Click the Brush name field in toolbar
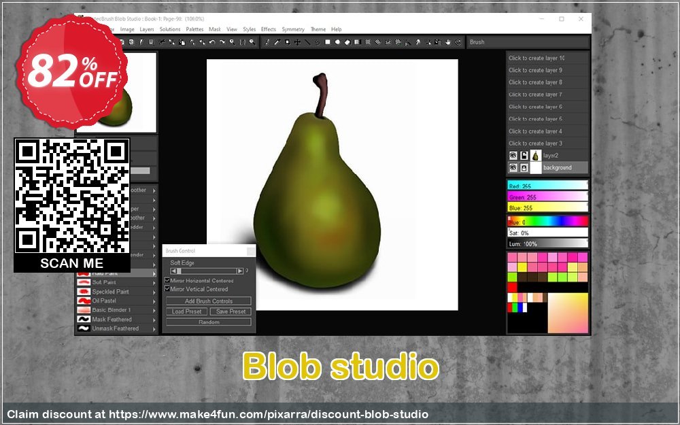This screenshot has height=425, width=680. tap(528, 42)
